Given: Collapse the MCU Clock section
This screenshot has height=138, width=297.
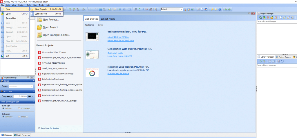Looking at the screenshot, I should click(34, 91).
